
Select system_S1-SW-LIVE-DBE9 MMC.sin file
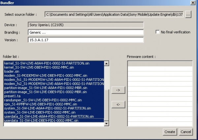pos(54,112)
